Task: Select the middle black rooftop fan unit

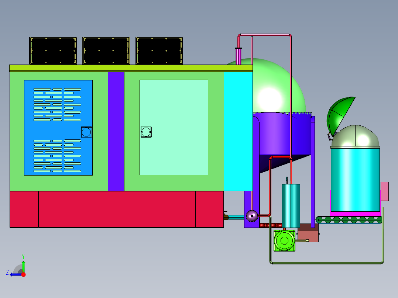Action: 106,51
